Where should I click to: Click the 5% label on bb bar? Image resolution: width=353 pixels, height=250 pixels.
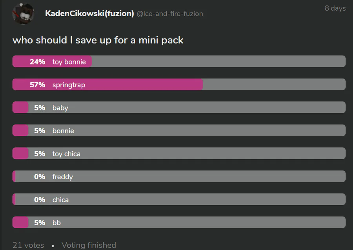pos(40,223)
